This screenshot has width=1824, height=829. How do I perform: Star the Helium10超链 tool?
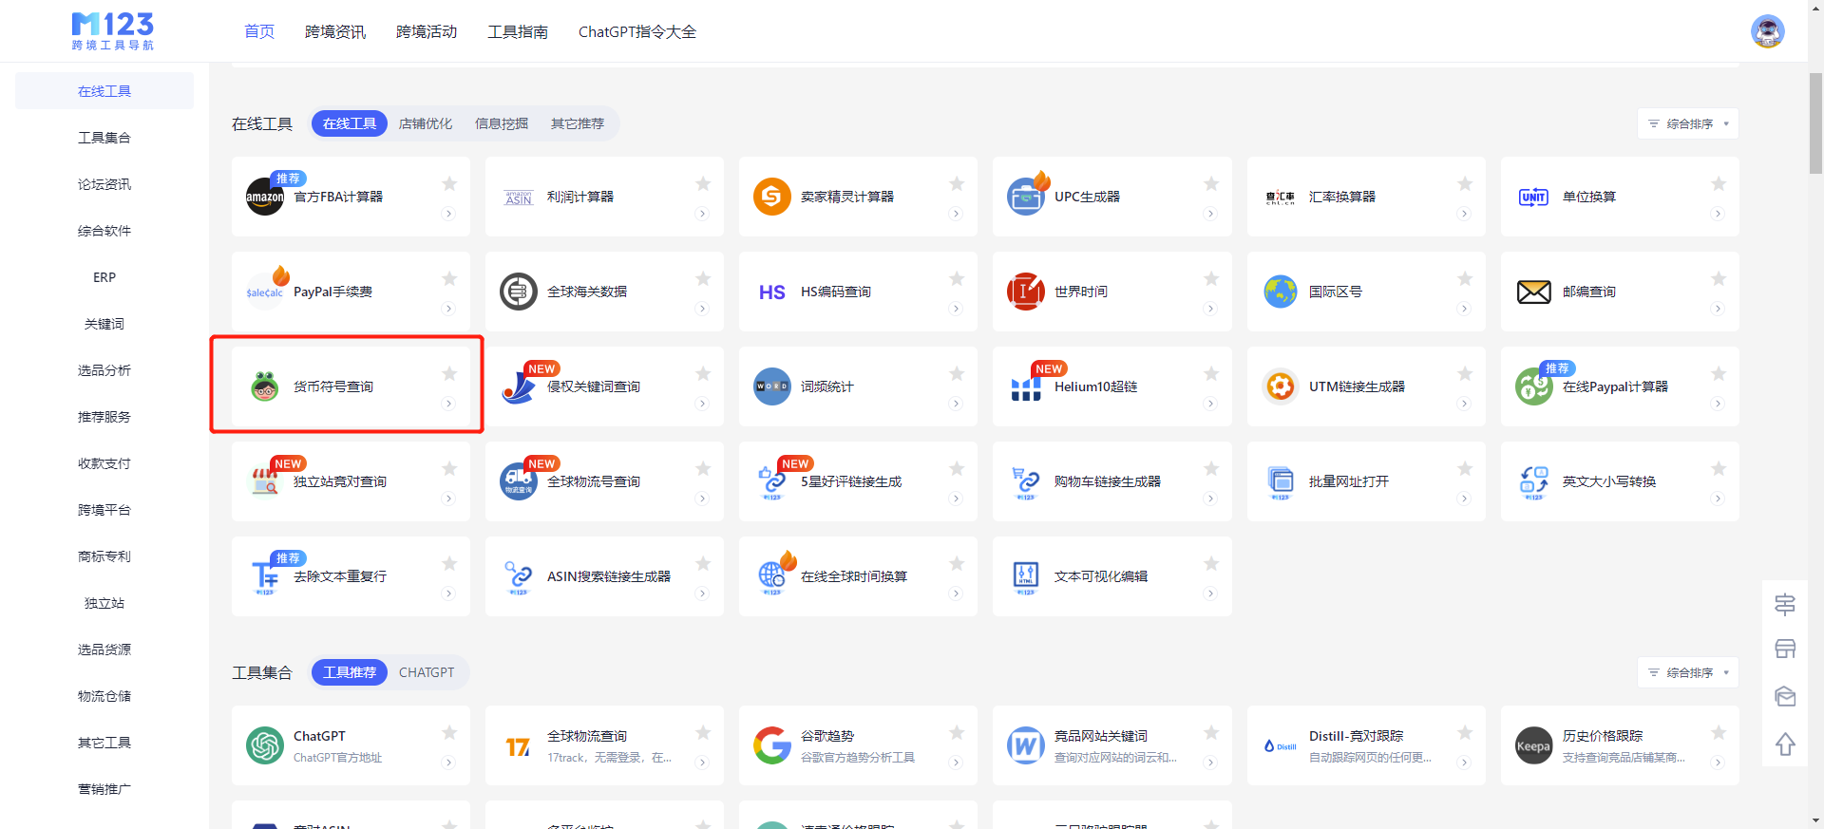[x=1211, y=373]
